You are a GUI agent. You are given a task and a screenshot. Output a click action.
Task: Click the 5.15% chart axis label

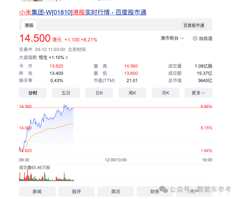click(x=207, y=128)
